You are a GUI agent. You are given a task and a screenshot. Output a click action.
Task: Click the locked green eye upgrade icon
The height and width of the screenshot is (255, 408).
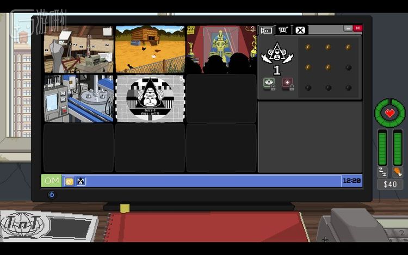click(269, 83)
